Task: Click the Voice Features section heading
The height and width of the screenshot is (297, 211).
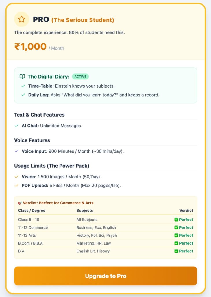Action: tap(32, 140)
